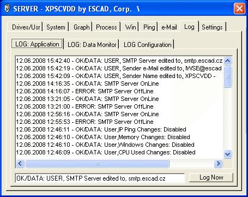
Task: Select log entry Memory Changes: Disabled
Action: point(119,137)
